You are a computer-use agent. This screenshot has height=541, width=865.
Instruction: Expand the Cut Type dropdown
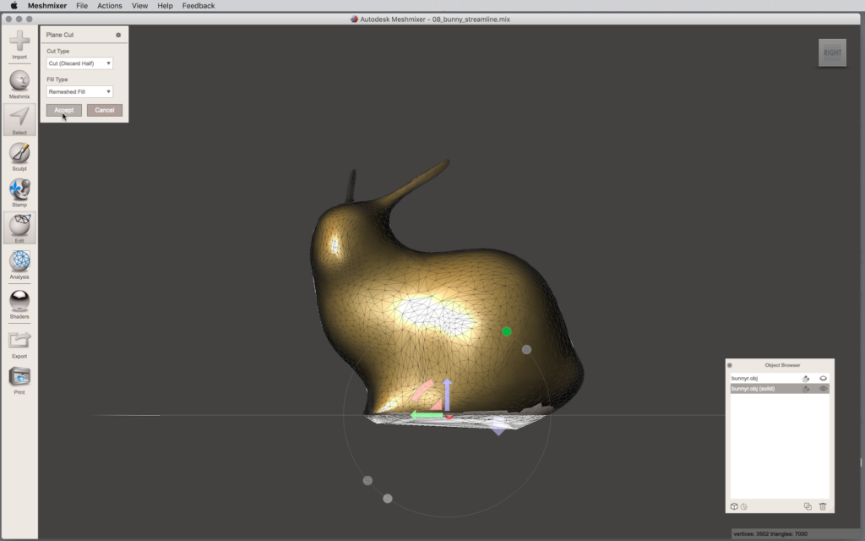point(79,63)
